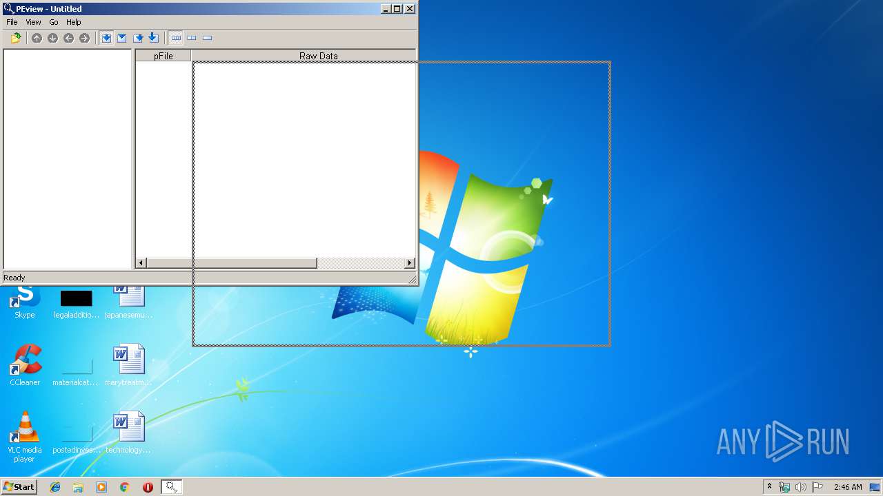Click the network tray icon

click(784, 487)
